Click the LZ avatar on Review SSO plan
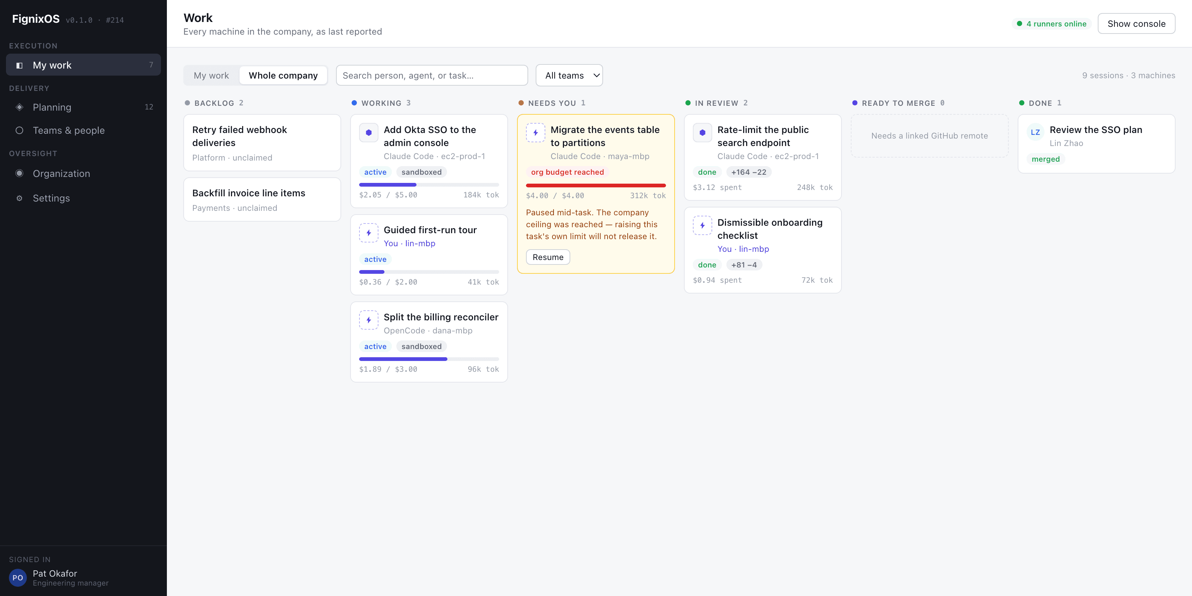The height and width of the screenshot is (596, 1192). [1035, 132]
